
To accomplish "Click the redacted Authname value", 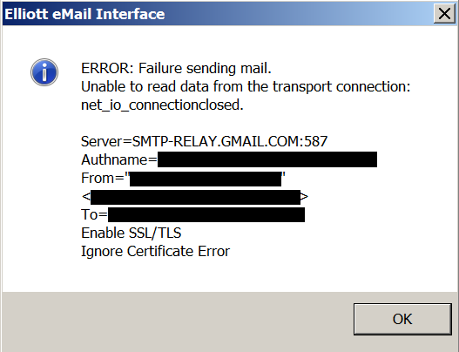I will point(267,159).
